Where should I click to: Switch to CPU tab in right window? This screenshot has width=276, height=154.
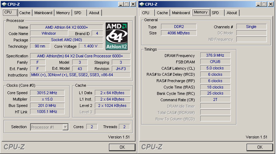(146, 13)
